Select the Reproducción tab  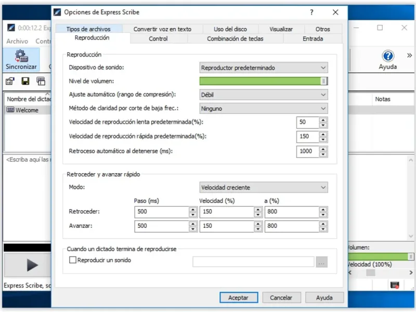tap(92, 37)
